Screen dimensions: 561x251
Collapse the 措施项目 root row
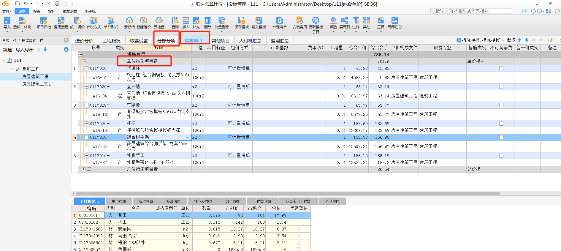point(80,55)
